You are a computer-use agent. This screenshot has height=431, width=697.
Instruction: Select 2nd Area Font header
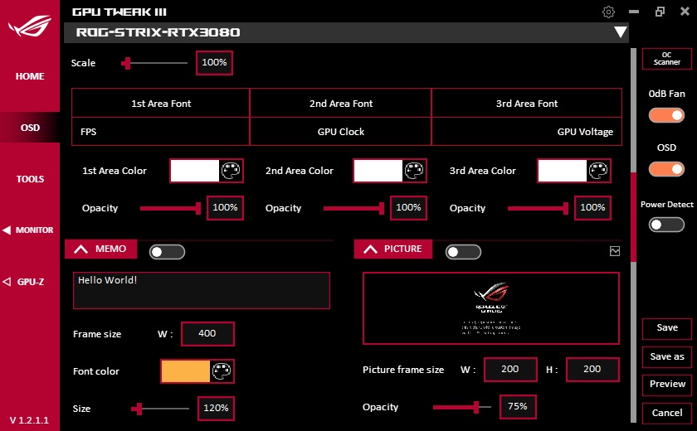pos(341,104)
